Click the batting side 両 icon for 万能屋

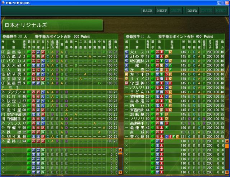click(x=38, y=57)
